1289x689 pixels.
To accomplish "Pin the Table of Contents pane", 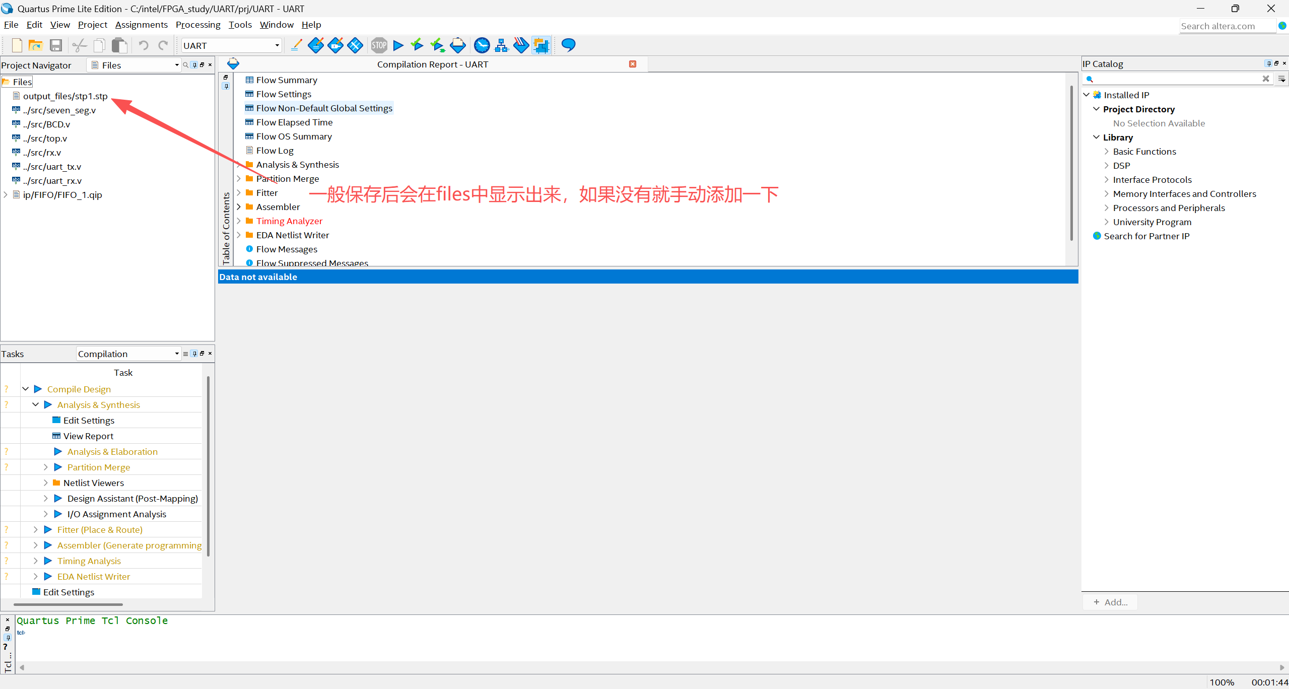I will [226, 86].
